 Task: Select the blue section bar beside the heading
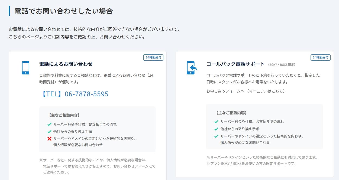pos(9,11)
